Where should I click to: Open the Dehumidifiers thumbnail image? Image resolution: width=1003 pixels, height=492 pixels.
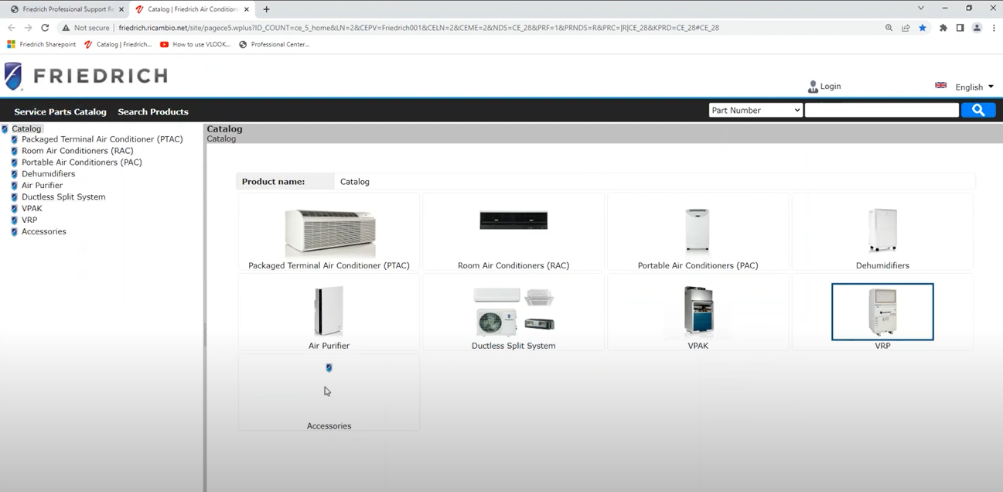882,230
